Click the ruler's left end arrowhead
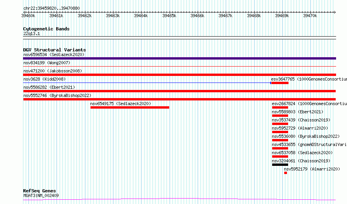 pyautogui.click(x=24, y=12)
